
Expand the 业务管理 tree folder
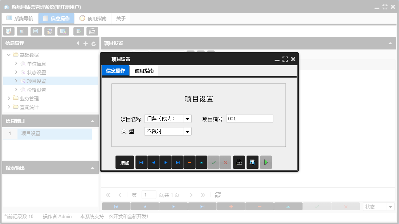[x=9, y=98]
